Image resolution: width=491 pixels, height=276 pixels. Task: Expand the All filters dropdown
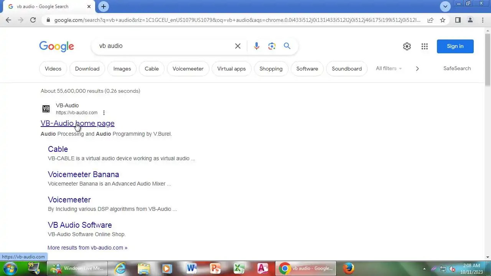tap(389, 68)
